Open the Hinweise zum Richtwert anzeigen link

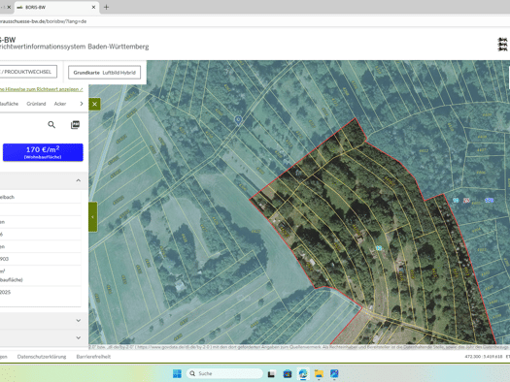click(42, 89)
